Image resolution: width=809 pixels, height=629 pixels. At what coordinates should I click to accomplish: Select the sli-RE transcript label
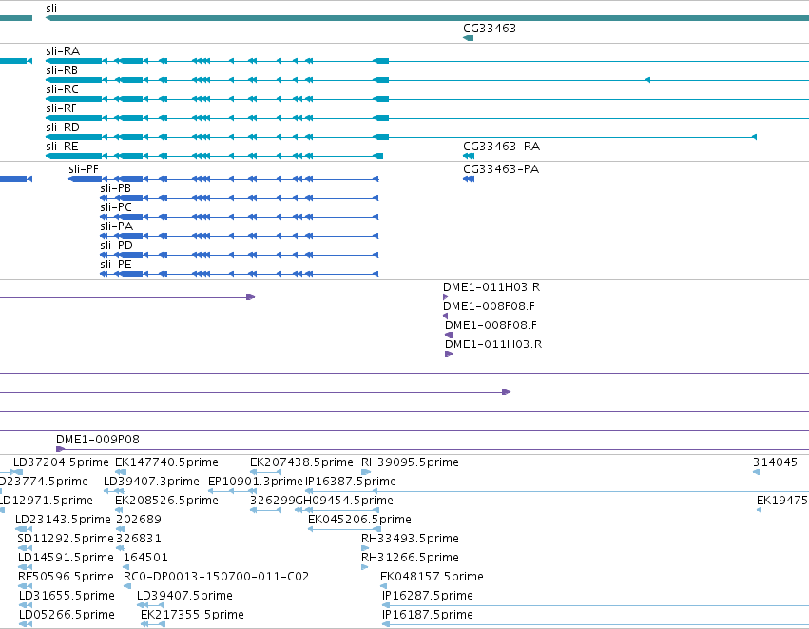click(62, 147)
